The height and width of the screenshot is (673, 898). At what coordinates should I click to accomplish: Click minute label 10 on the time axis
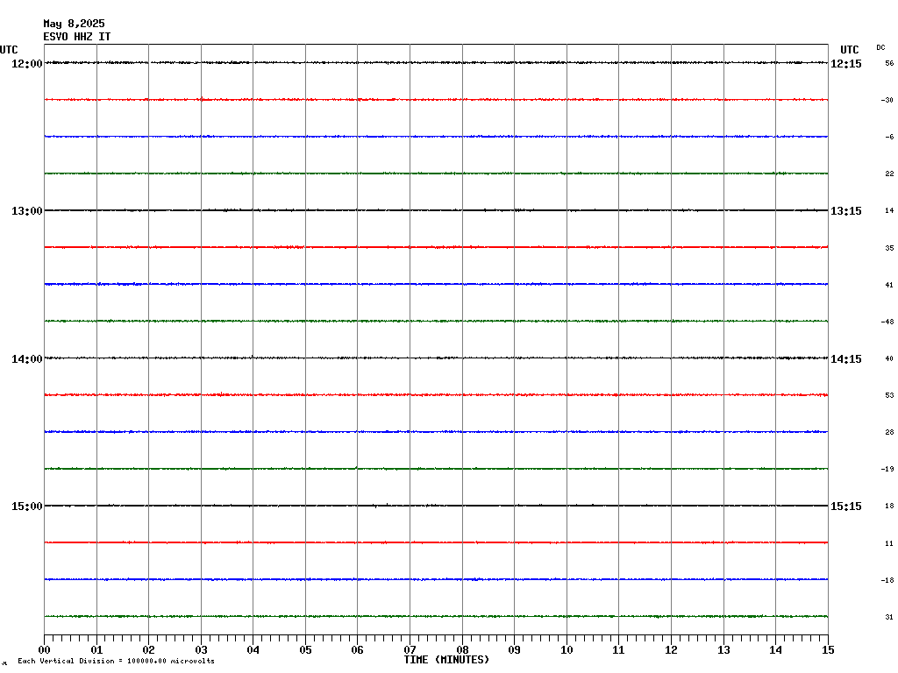(x=567, y=650)
